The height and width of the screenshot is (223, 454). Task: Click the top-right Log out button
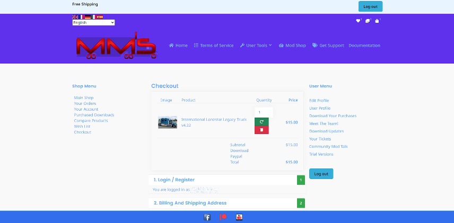click(x=370, y=6)
